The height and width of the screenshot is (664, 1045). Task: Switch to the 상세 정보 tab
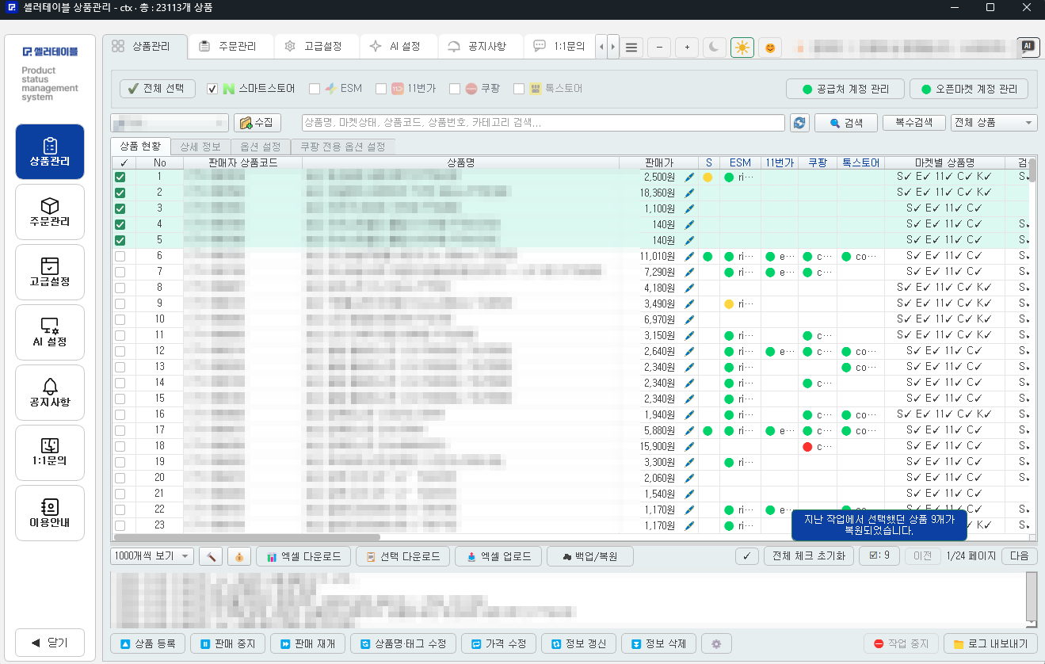tap(200, 147)
